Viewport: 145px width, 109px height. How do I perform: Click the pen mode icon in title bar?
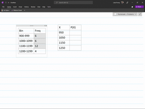(127, 3)
